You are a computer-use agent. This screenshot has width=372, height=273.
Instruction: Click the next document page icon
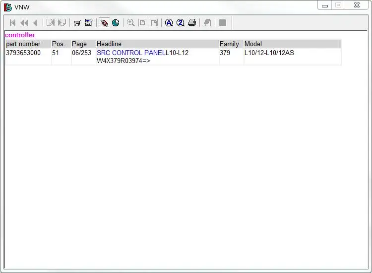pyautogui.click(x=62, y=23)
